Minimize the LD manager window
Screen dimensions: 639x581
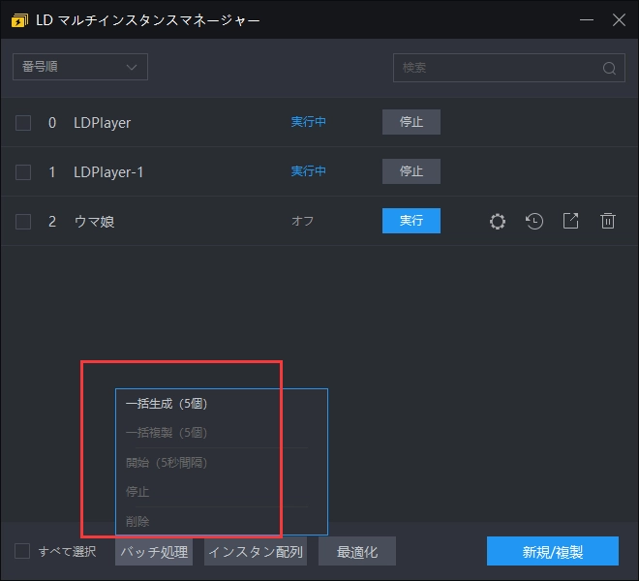587,19
